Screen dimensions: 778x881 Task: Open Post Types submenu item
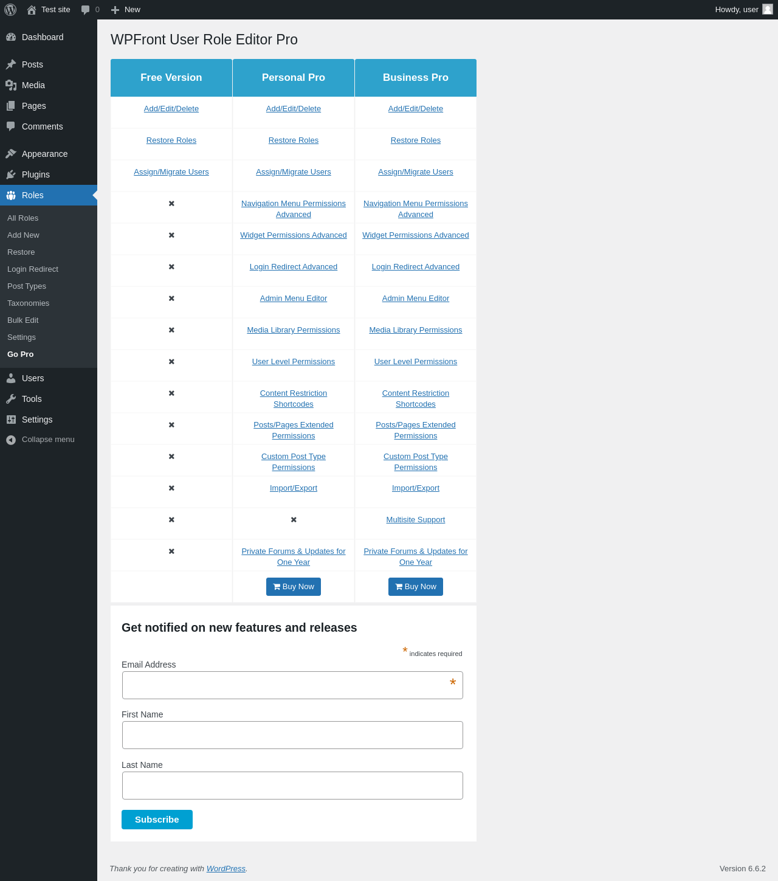[x=27, y=286]
